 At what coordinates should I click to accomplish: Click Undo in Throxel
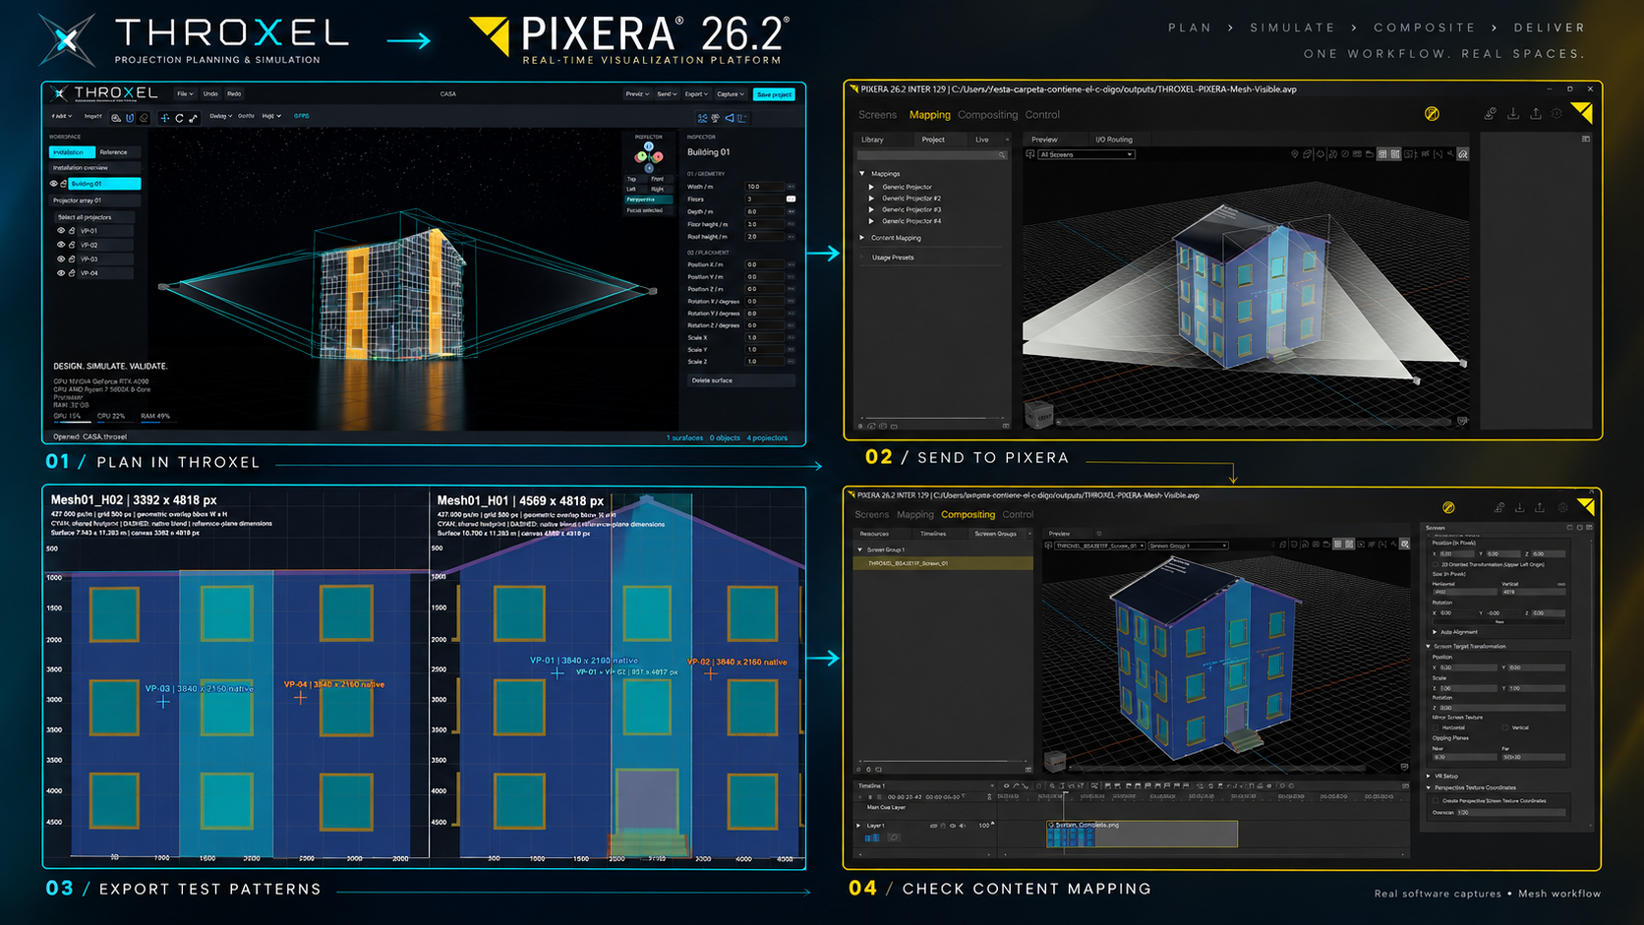[x=210, y=94]
